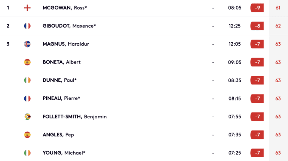Screen dimensions: 288x161
Task: Click the Irish flag beside Dunne
Action: pyautogui.click(x=27, y=80)
